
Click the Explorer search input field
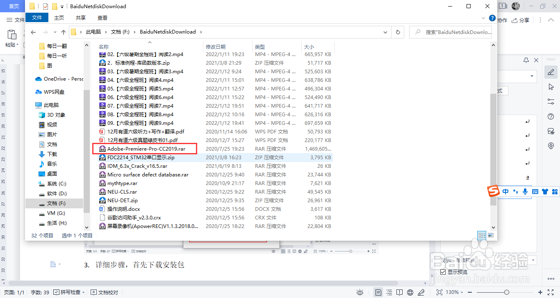(451, 32)
